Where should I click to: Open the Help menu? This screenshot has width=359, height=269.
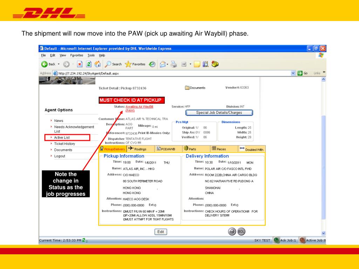102,55
